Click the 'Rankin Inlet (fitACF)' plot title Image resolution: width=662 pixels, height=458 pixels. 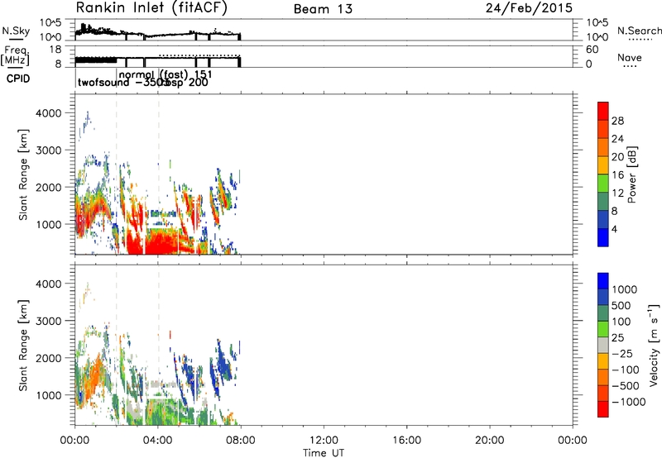click(151, 7)
